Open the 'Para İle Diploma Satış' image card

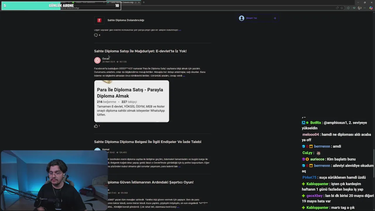[x=132, y=101]
